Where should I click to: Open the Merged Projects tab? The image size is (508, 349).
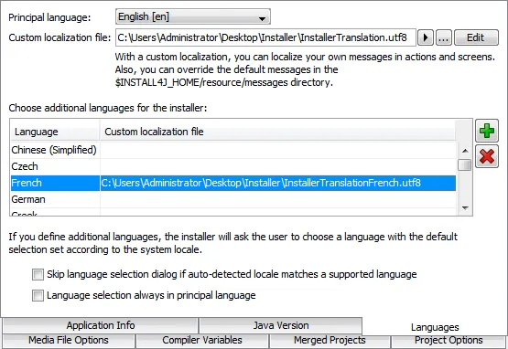(330, 341)
